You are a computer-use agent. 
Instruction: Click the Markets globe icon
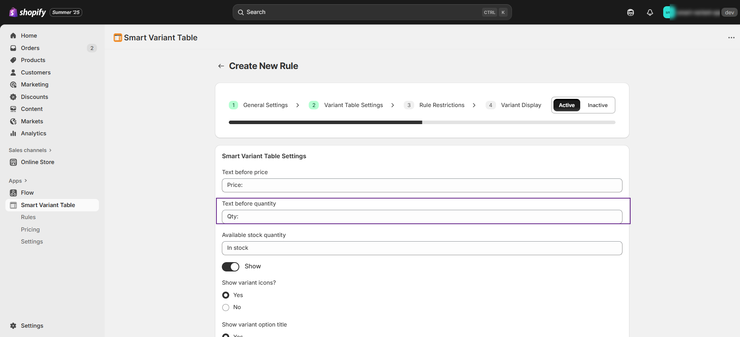pos(13,121)
